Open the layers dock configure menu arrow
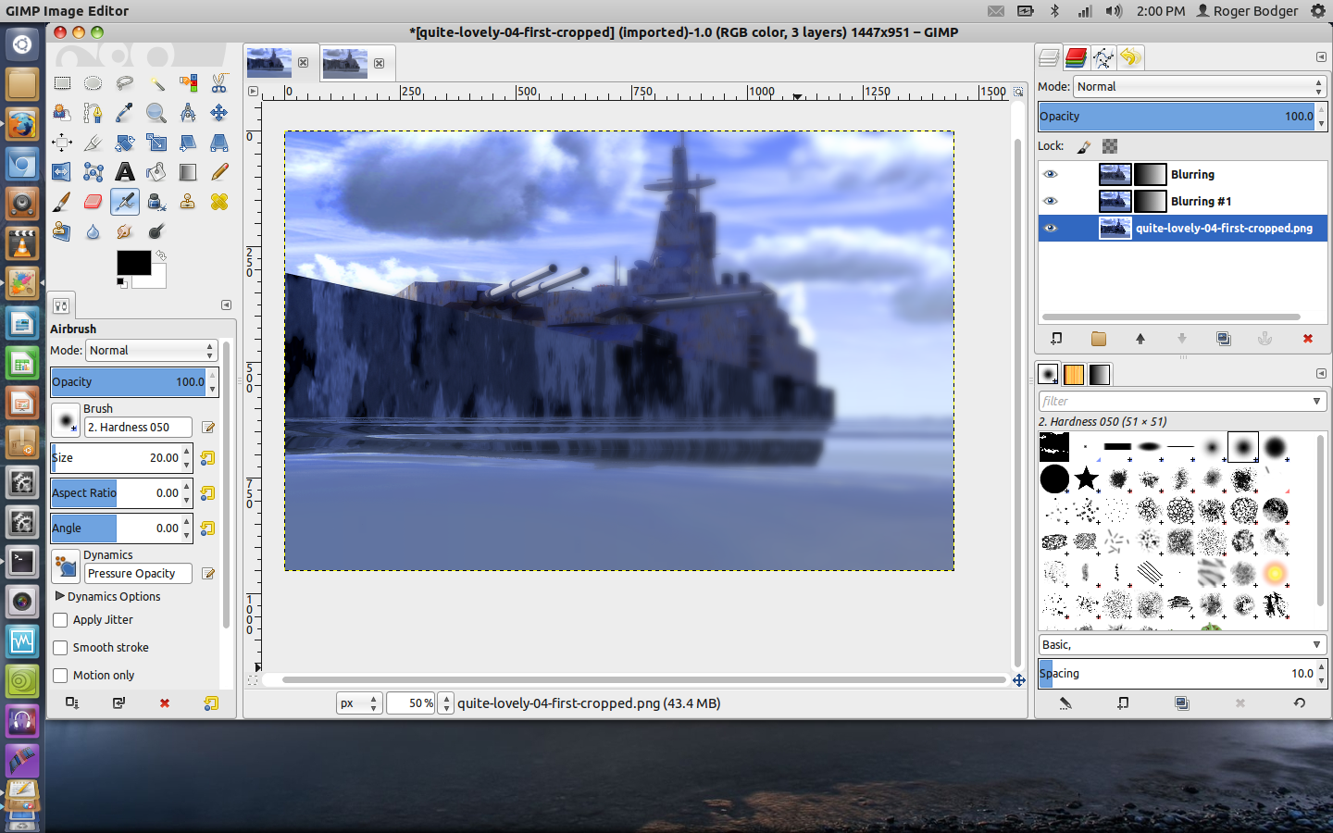This screenshot has width=1333, height=833. click(1321, 57)
